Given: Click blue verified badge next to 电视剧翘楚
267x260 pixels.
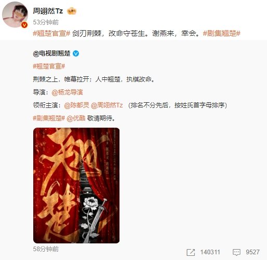Looking at the screenshot, I should click(76, 53).
